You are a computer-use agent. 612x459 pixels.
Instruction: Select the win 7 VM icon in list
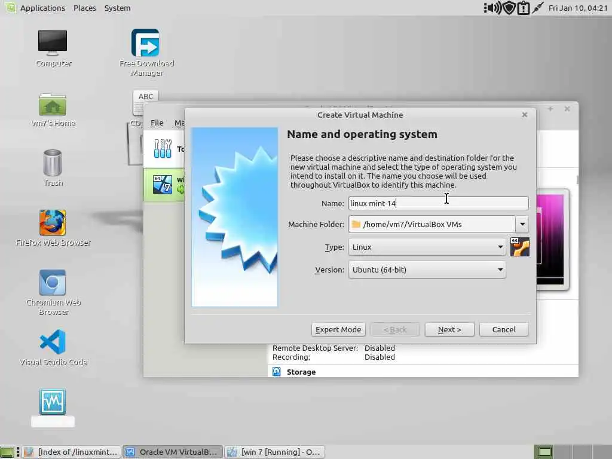pos(163,184)
